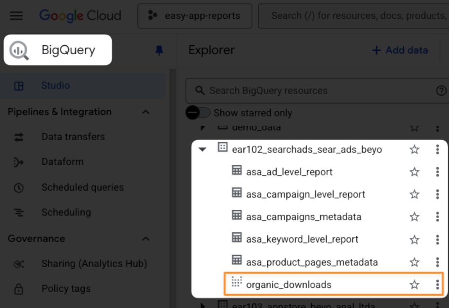Focus the Search BigQuery resources field
Viewport: 449px width, 308px height.
coord(317,91)
